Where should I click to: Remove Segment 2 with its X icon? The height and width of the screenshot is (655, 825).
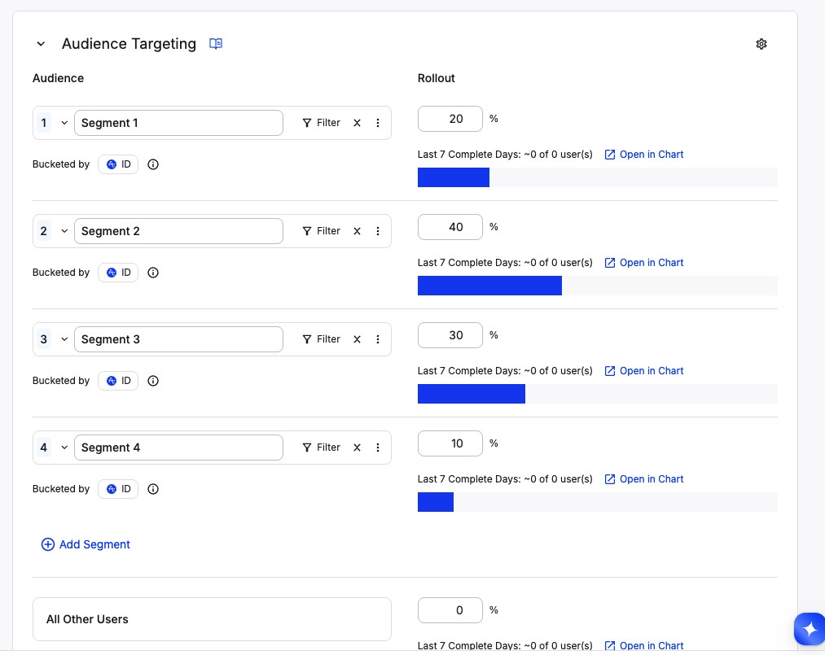(357, 231)
